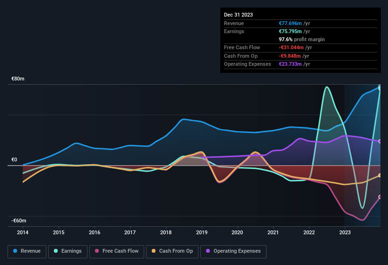Click the 2020 label on the x-axis
This screenshot has width=388, height=265.
237,232
